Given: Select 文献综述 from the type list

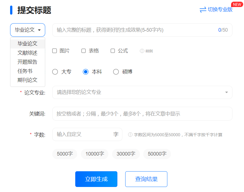Looking at the screenshot, I should [x=27, y=53].
